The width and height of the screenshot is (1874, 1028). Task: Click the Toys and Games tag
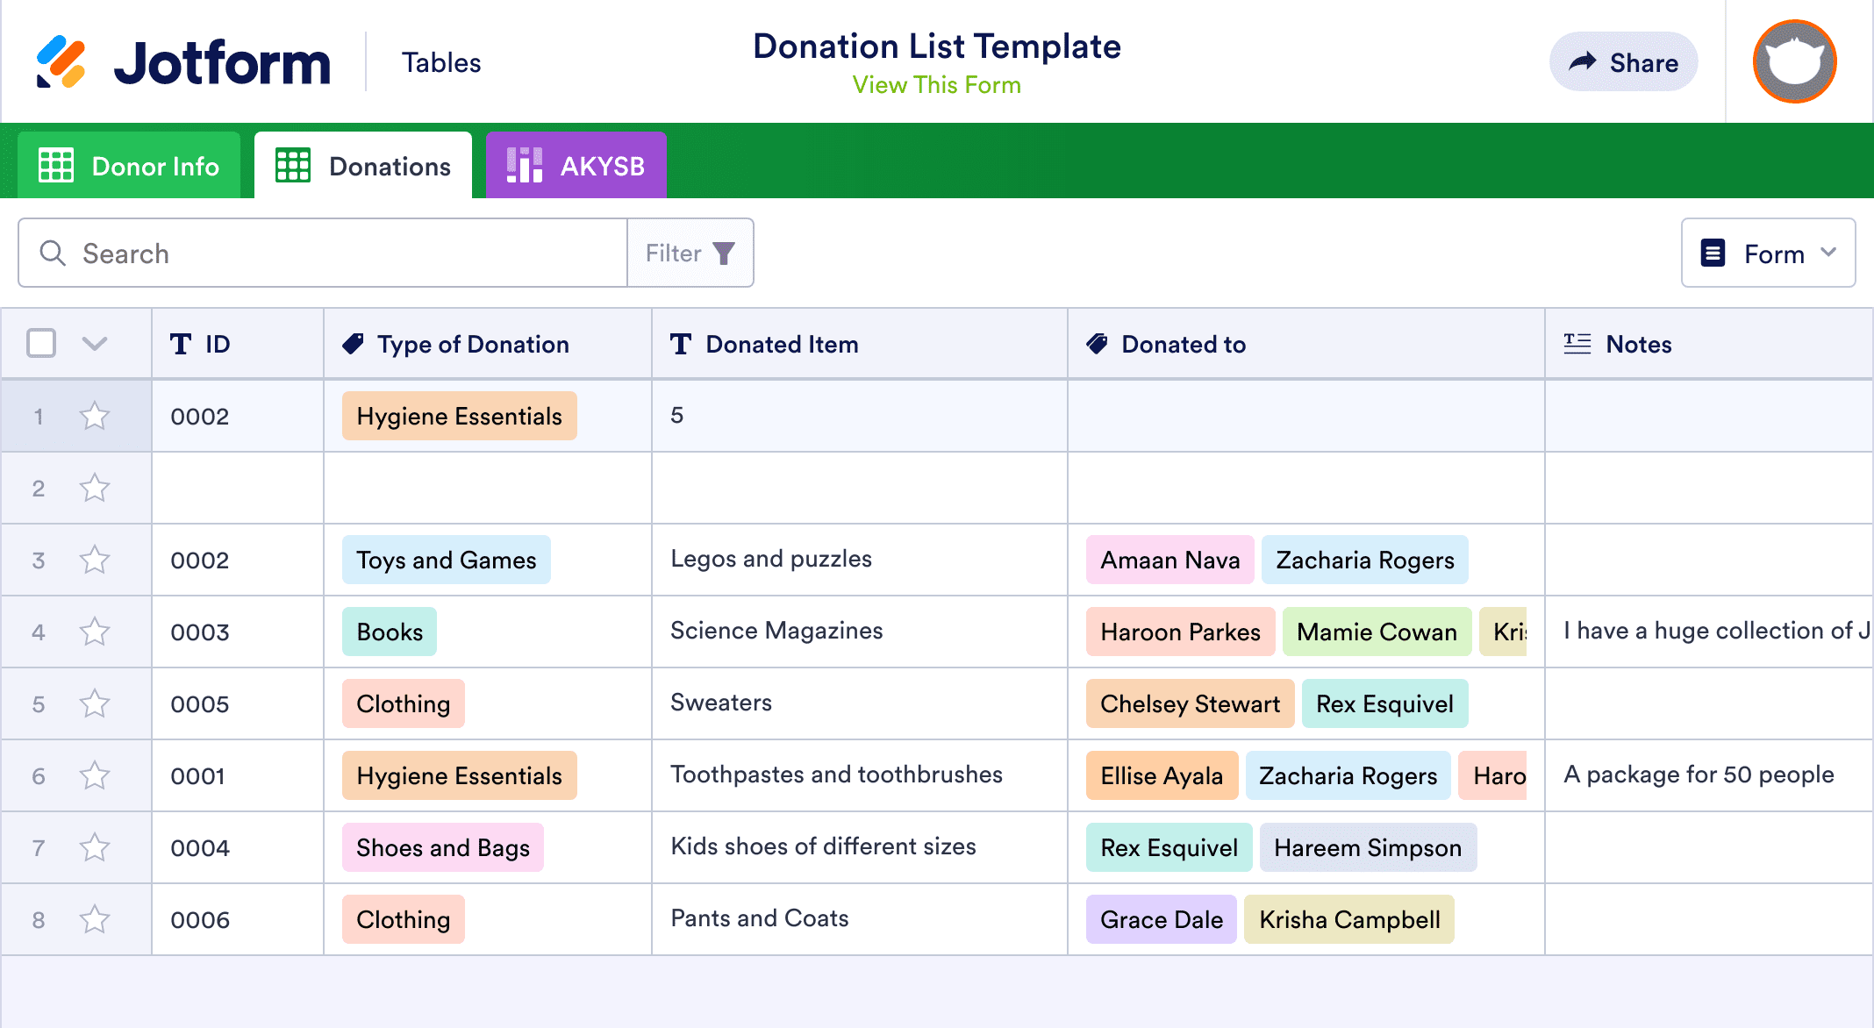pyautogui.click(x=447, y=560)
